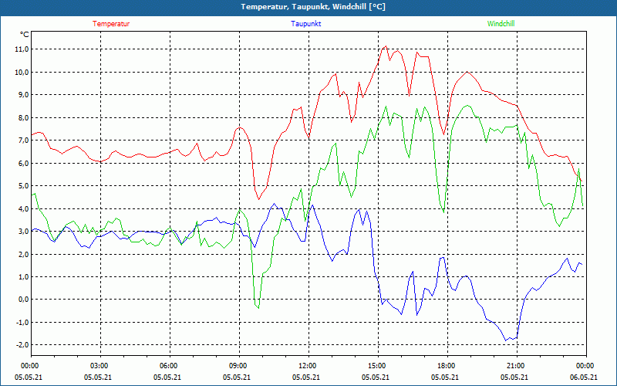
Task: Click the "06:00" time label
Action: tap(167, 366)
